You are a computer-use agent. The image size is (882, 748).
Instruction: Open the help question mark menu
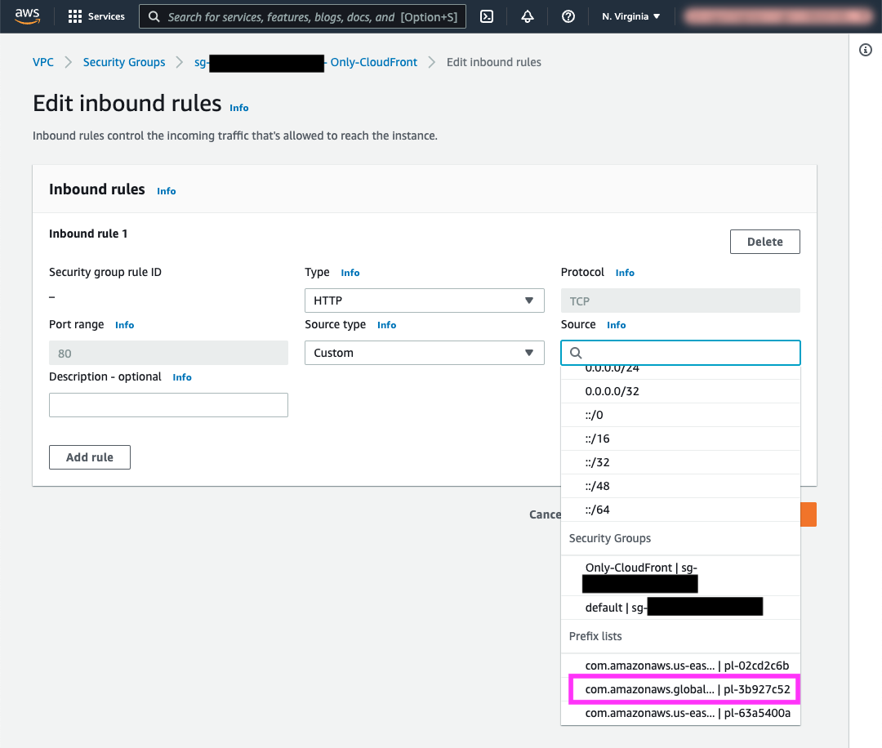tap(568, 16)
